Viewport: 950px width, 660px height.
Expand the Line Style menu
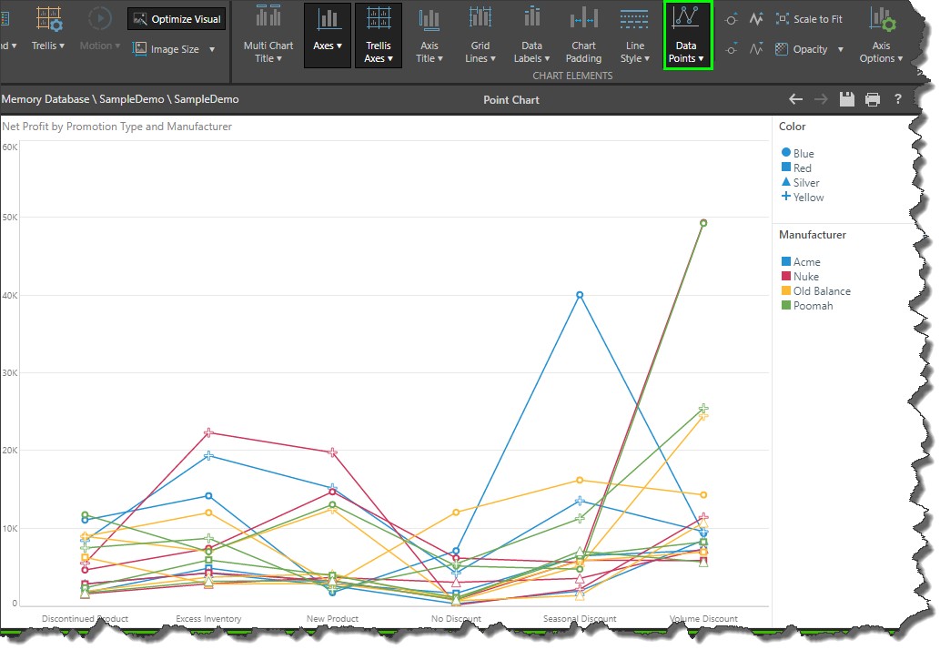(x=634, y=36)
